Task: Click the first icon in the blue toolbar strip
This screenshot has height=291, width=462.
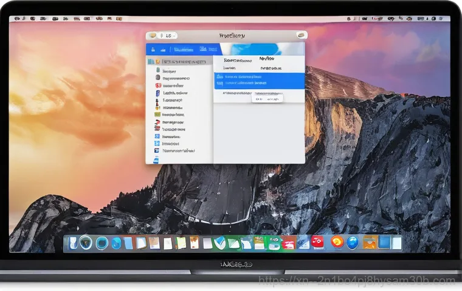Action: [153, 49]
